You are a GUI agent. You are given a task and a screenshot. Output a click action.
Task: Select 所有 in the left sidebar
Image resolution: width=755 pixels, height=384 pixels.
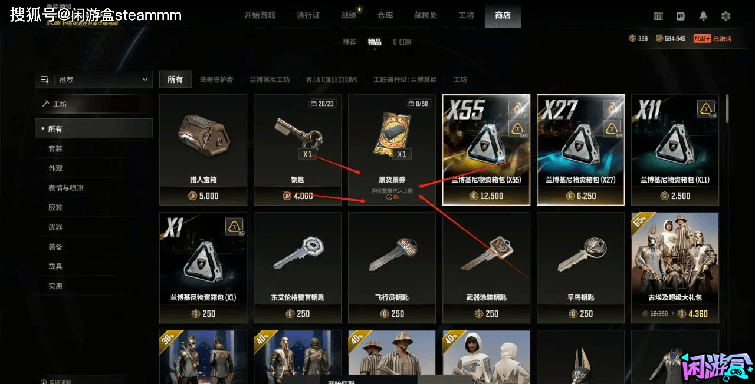tap(94, 128)
